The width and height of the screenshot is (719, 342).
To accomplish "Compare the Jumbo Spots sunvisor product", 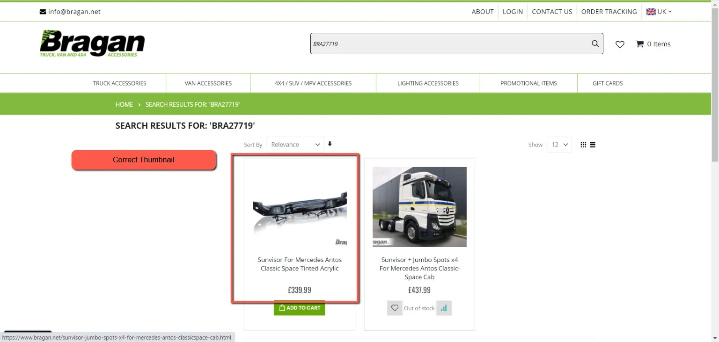I will pyautogui.click(x=444, y=308).
